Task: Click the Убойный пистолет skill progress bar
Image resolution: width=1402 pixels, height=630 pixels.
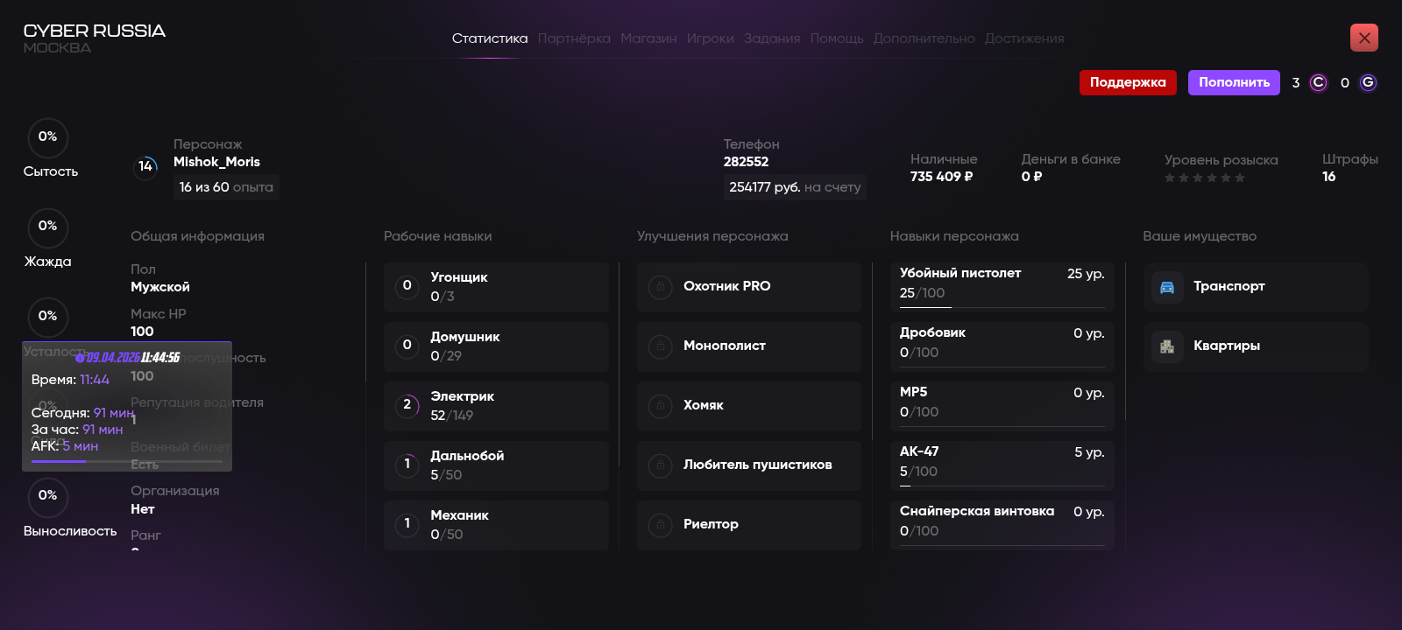Action: pos(1002,307)
